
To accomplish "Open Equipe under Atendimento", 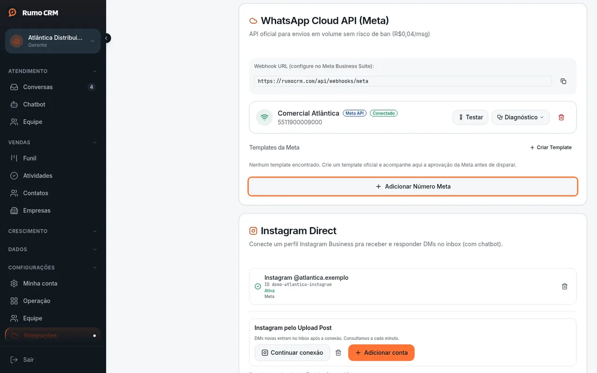I will pyautogui.click(x=53, y=122).
